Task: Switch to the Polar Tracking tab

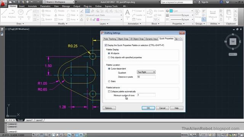Action: click(x=110, y=39)
